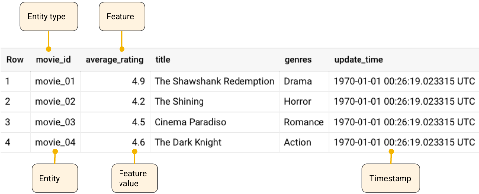Screen dimensions: 479x194
Task: Select the movie_04 entity cell
Action: pos(55,142)
